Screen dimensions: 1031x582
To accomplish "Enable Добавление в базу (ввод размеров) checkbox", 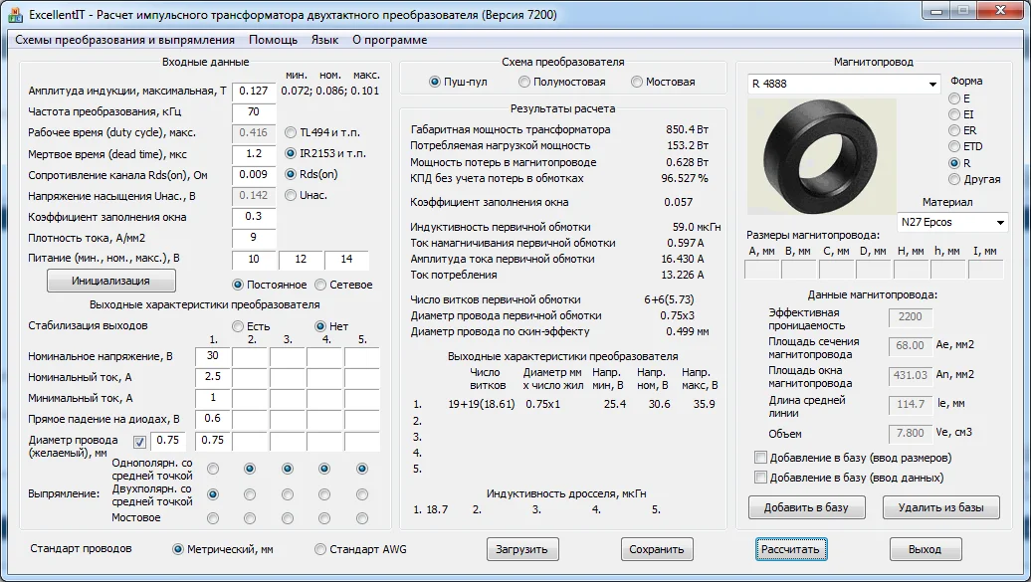I will click(x=761, y=458).
